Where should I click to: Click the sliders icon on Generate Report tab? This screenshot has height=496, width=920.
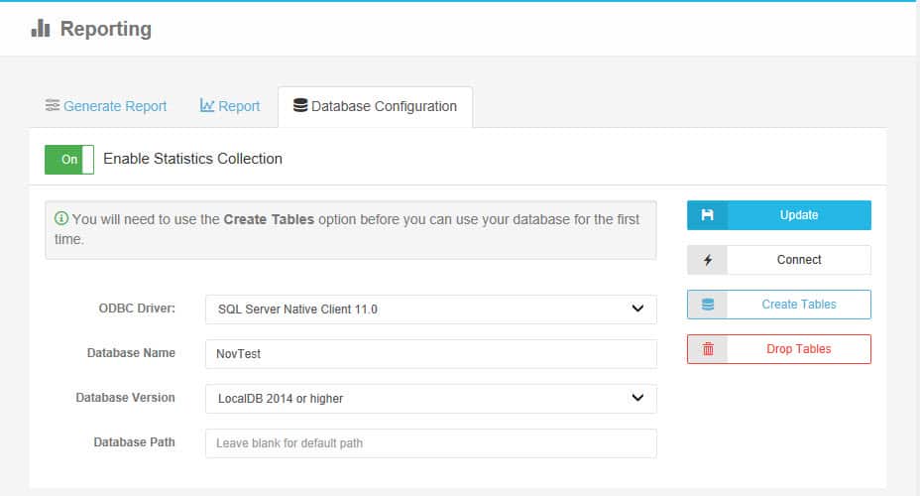click(53, 106)
